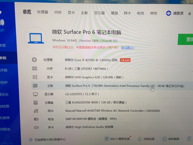Click the motherboard icon
Screen dimensions: 193x145
point(35,86)
